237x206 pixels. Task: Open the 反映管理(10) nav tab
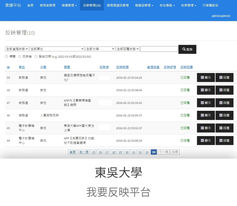(92, 5)
